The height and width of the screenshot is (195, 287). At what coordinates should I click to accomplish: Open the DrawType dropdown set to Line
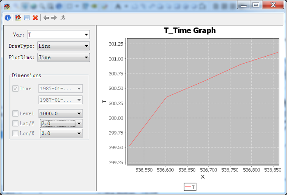pyautogui.click(x=64, y=46)
